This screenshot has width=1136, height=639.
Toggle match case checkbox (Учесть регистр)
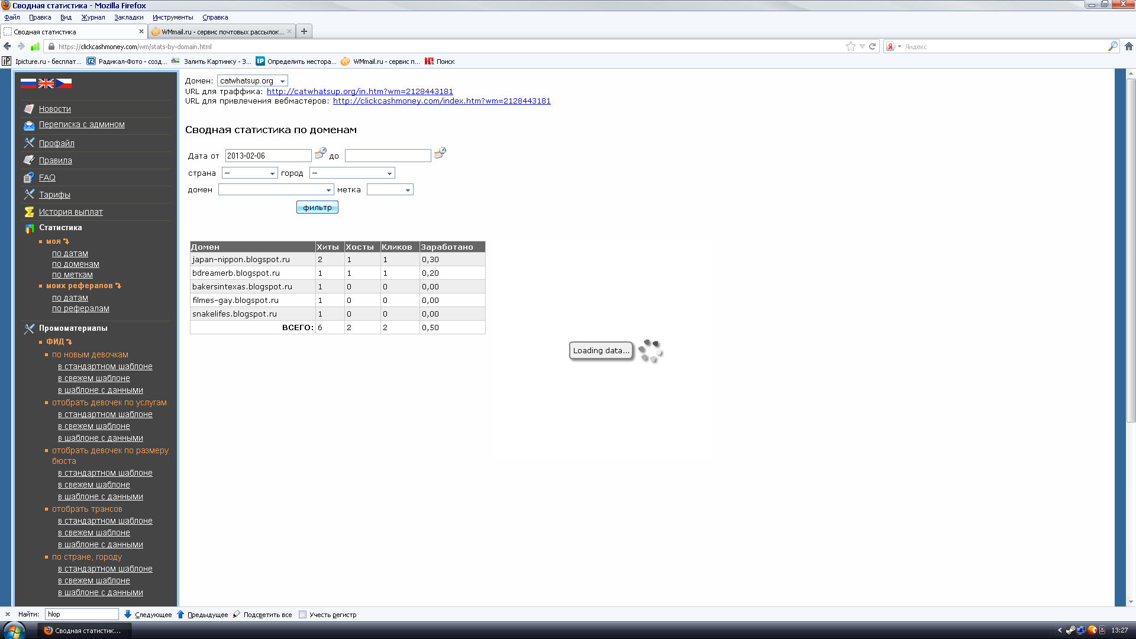pos(303,615)
